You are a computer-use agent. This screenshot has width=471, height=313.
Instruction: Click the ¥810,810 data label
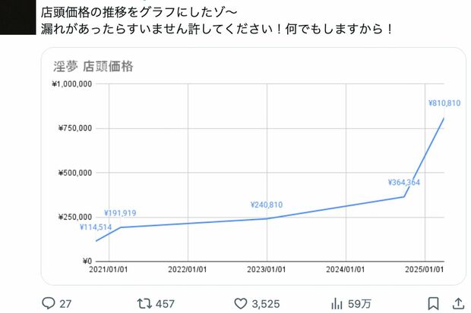coord(444,102)
